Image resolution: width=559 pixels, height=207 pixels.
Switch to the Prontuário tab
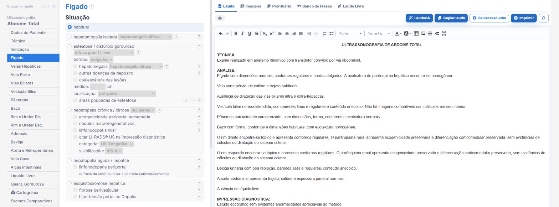[279, 6]
